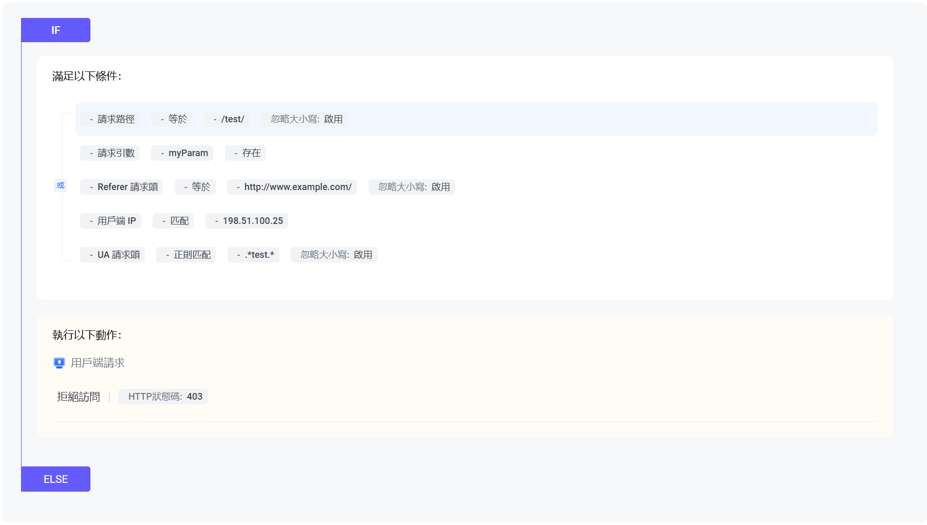
Task: Select the UA 請求頭 condition tag
Action: (112, 255)
